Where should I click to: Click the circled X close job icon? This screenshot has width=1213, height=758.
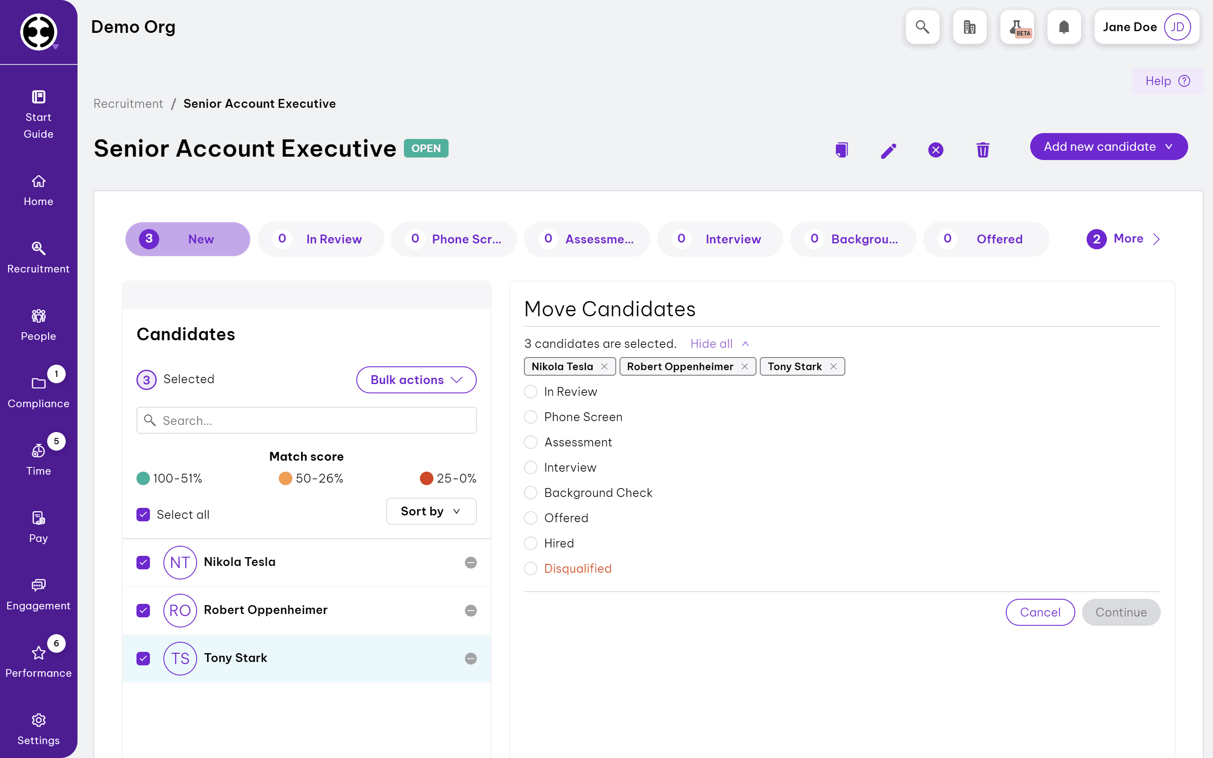coord(935,150)
